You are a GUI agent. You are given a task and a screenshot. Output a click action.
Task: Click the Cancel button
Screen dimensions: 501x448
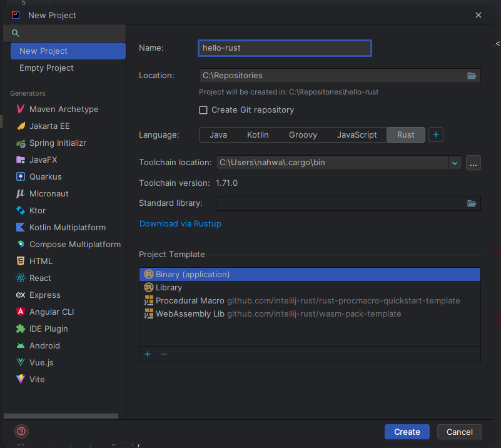click(460, 432)
